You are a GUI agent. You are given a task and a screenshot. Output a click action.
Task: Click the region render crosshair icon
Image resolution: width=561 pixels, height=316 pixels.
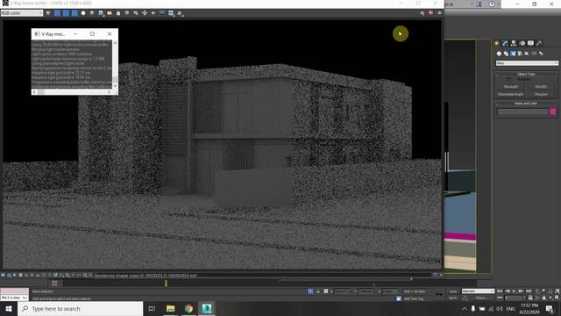tap(145, 13)
